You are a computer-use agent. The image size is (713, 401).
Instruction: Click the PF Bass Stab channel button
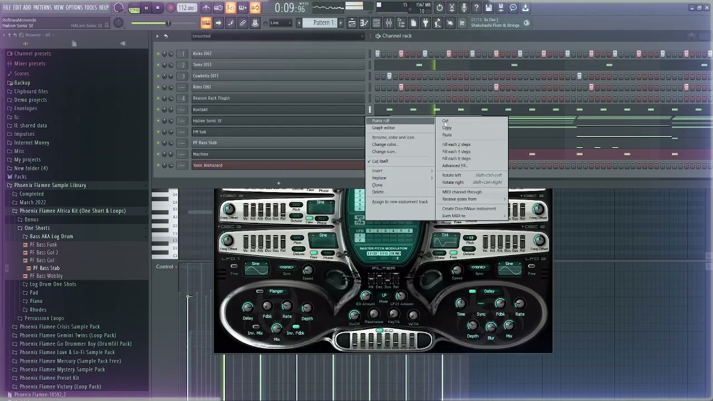pyautogui.click(x=278, y=143)
